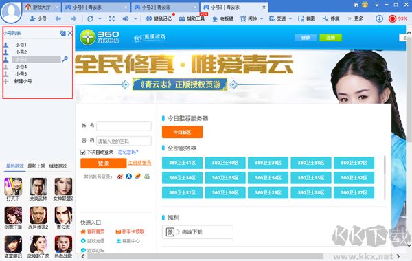Image resolution: width=412 pixels, height=261 pixels.
Task: Click the key icon beside selected 小号3
Action: (65, 59)
